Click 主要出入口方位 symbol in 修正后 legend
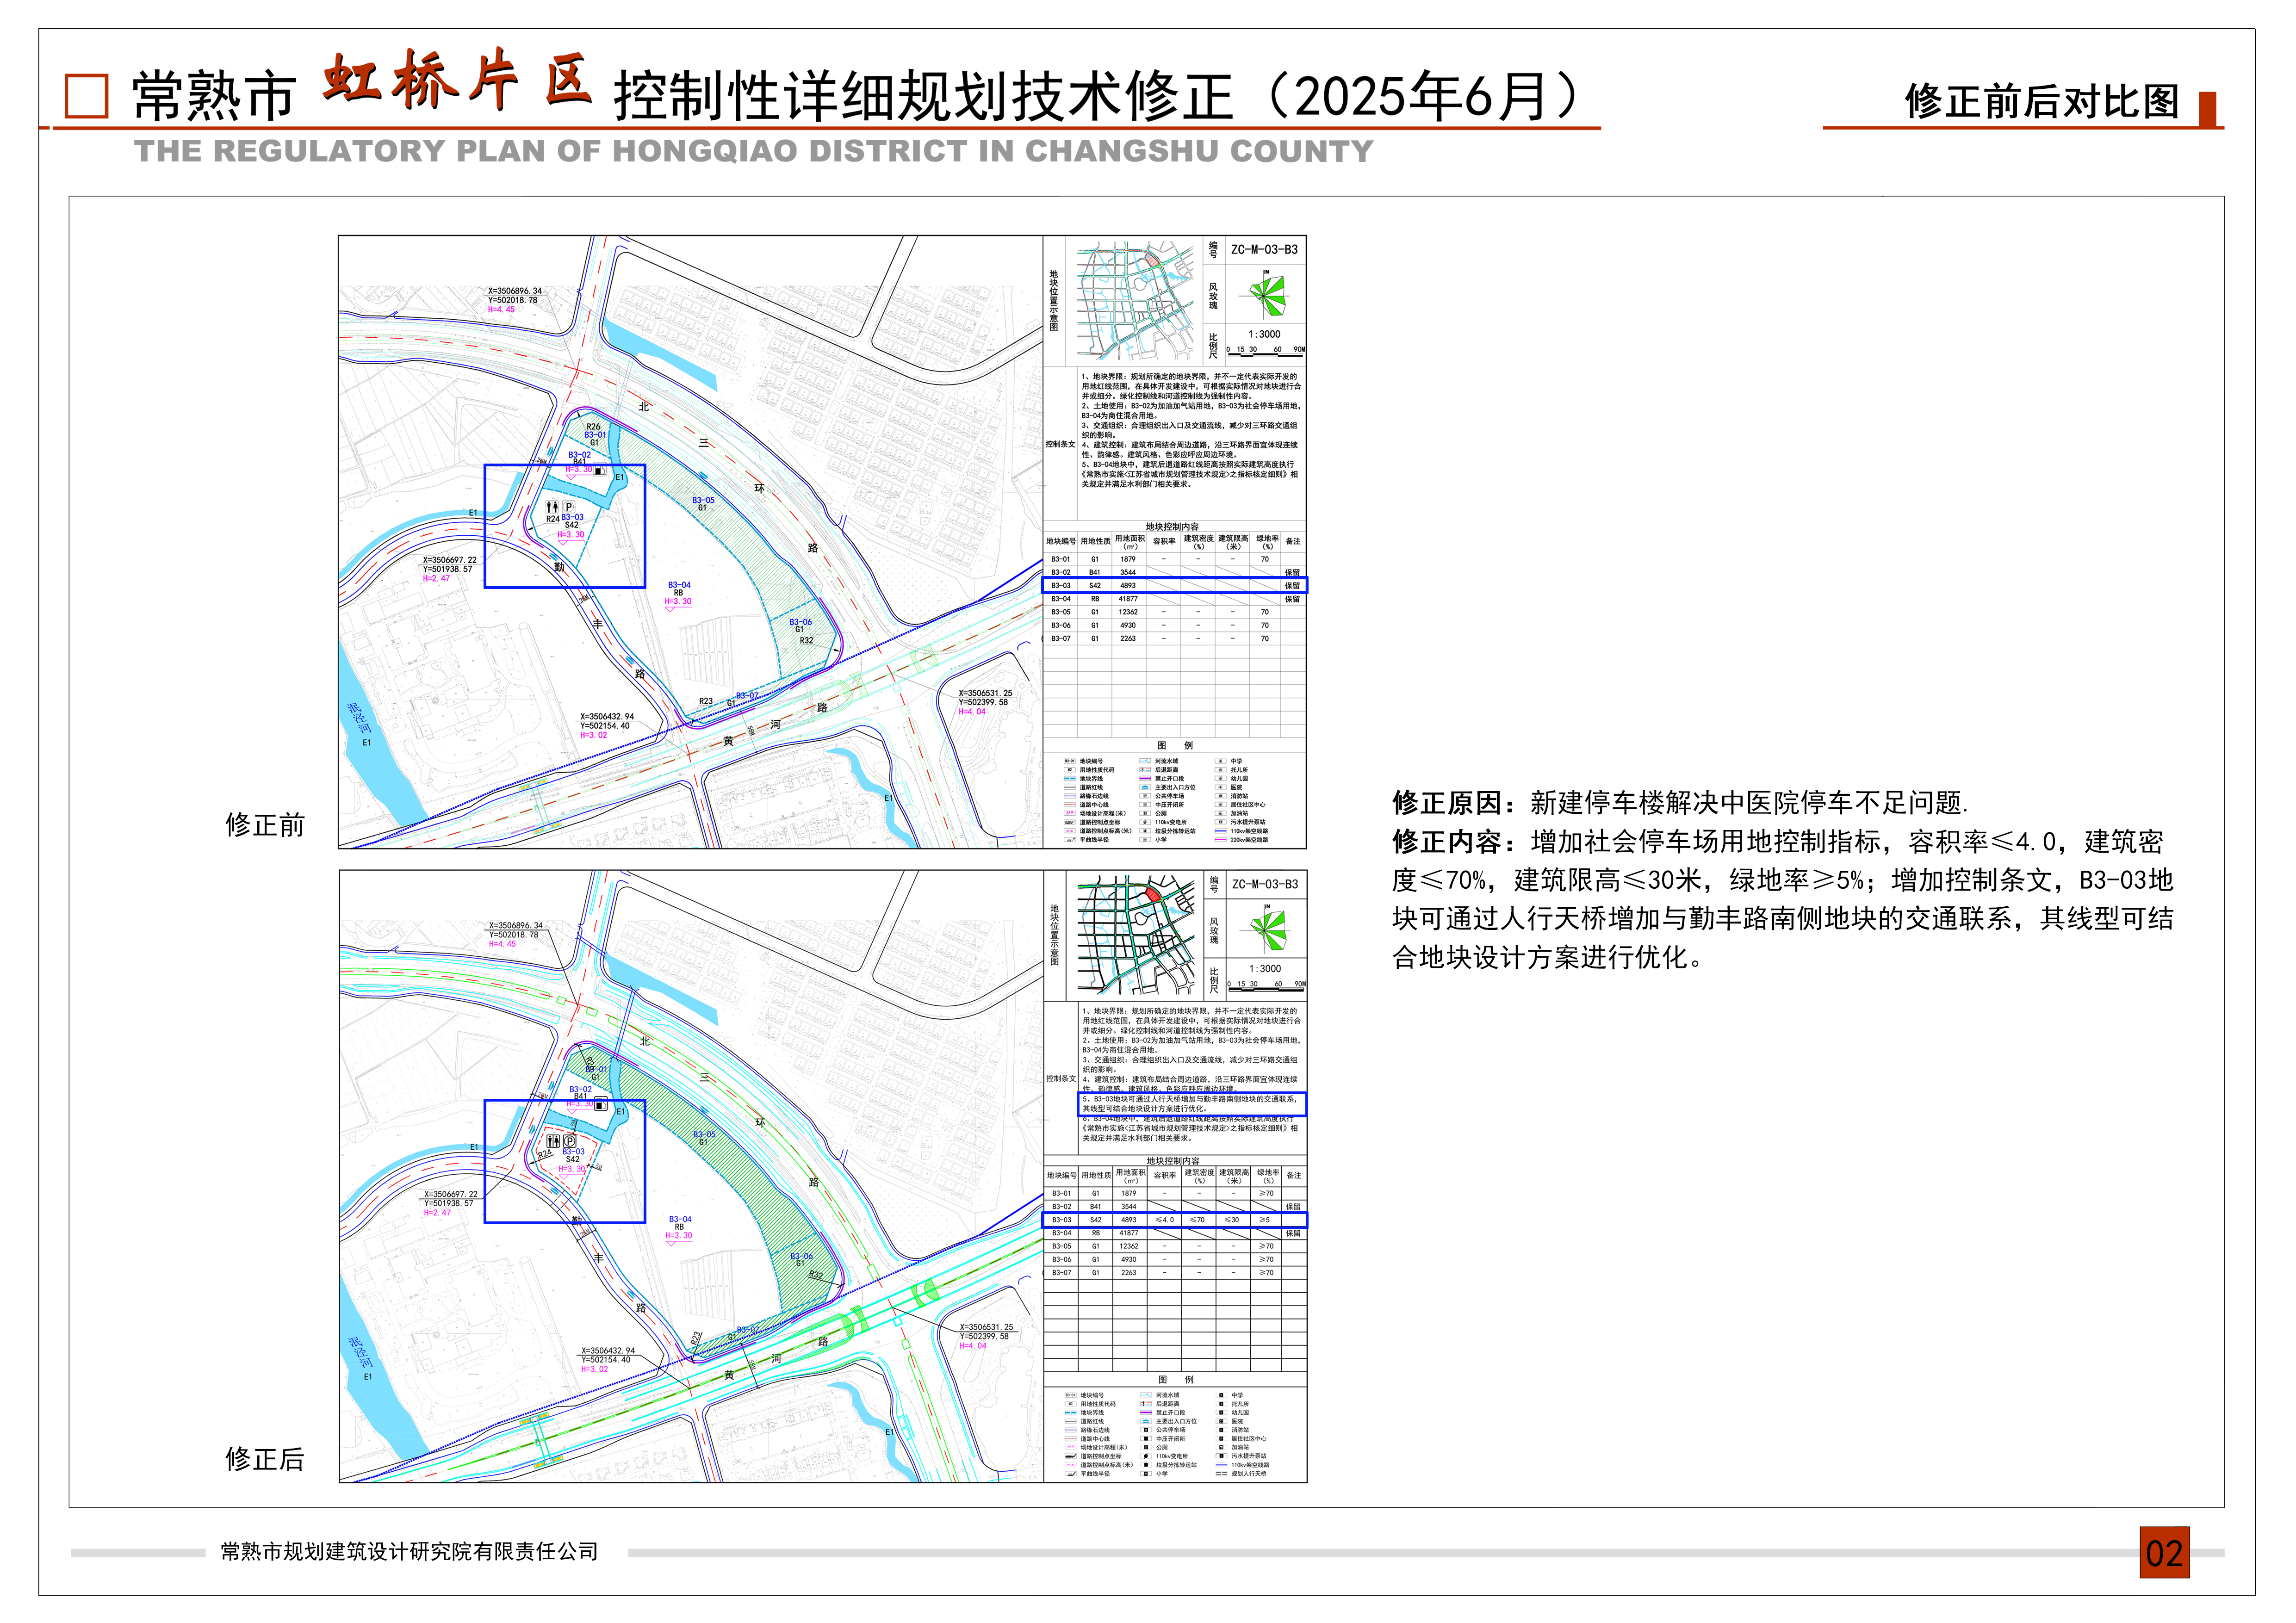This screenshot has width=2296, height=1623. click(1146, 1421)
